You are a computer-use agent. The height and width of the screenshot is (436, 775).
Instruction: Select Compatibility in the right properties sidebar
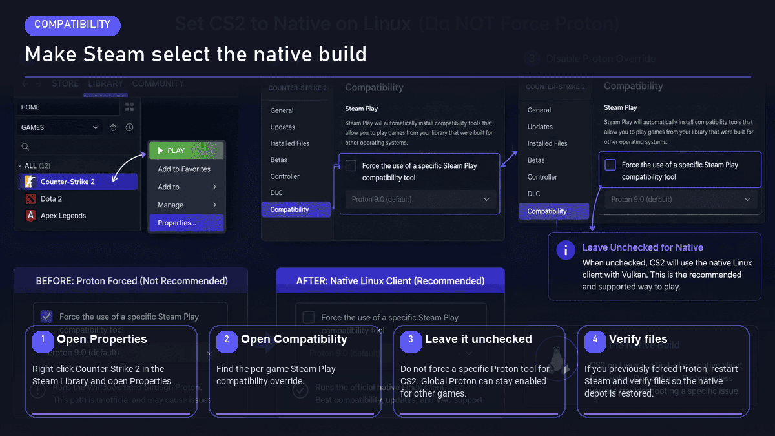coord(553,211)
